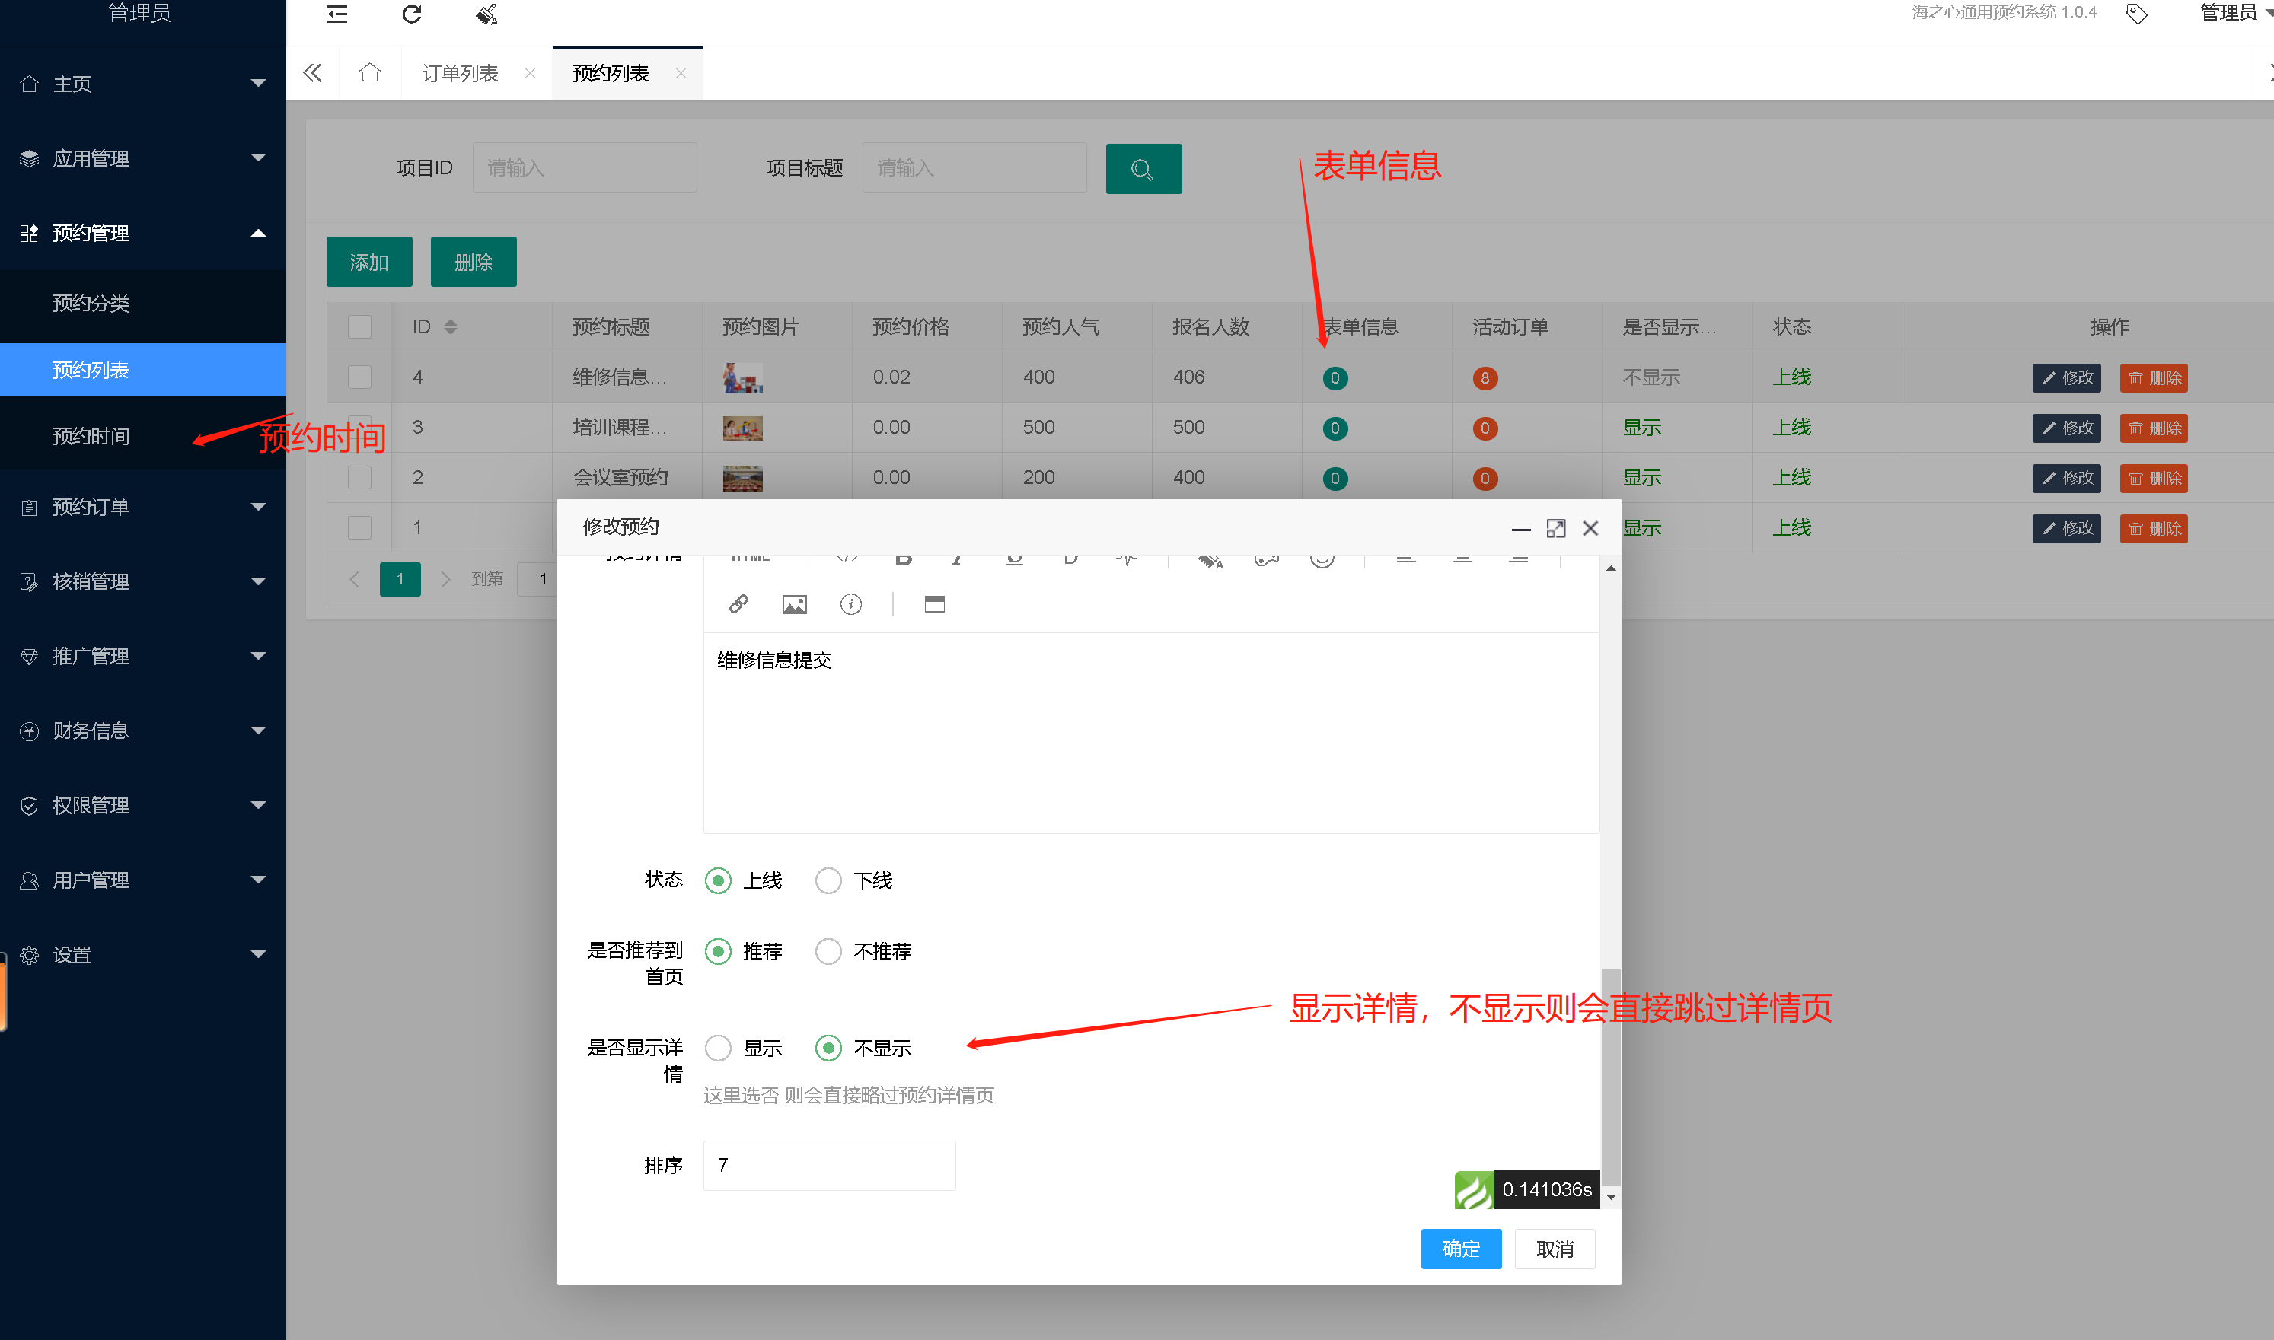Open the 设置 gear menu in the sidebar

142,955
